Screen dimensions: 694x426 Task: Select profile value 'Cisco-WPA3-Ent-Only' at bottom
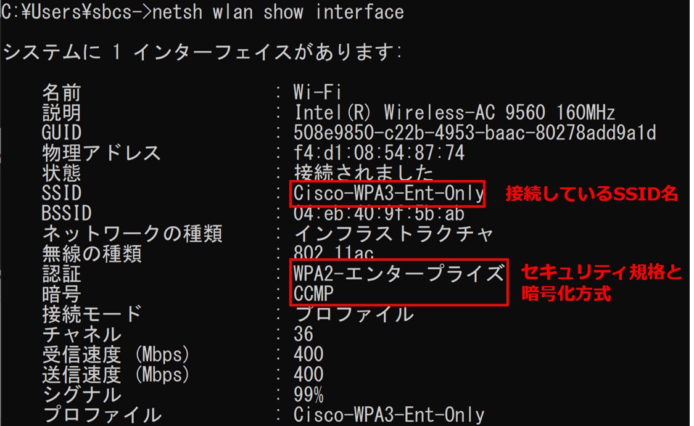[x=388, y=415]
